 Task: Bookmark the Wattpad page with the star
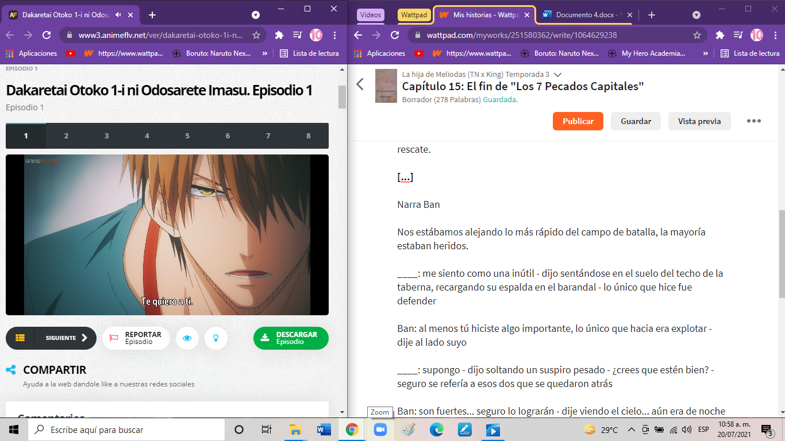(x=697, y=35)
